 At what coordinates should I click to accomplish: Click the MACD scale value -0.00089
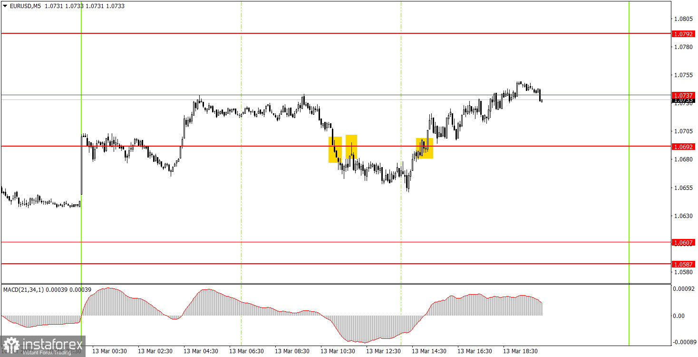pyautogui.click(x=684, y=342)
